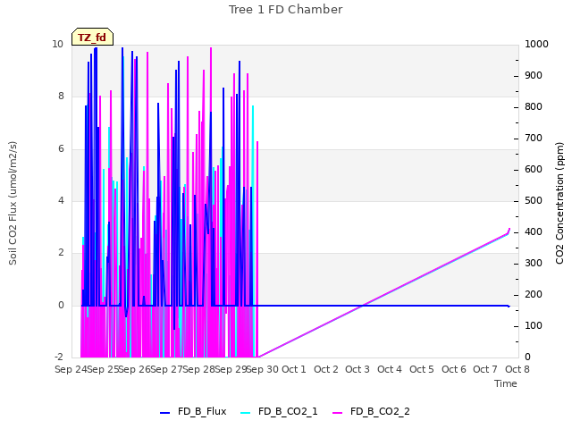Viewport: 572px width, 429px height.
Task: Click the right axis value 100
Action: coord(534,325)
